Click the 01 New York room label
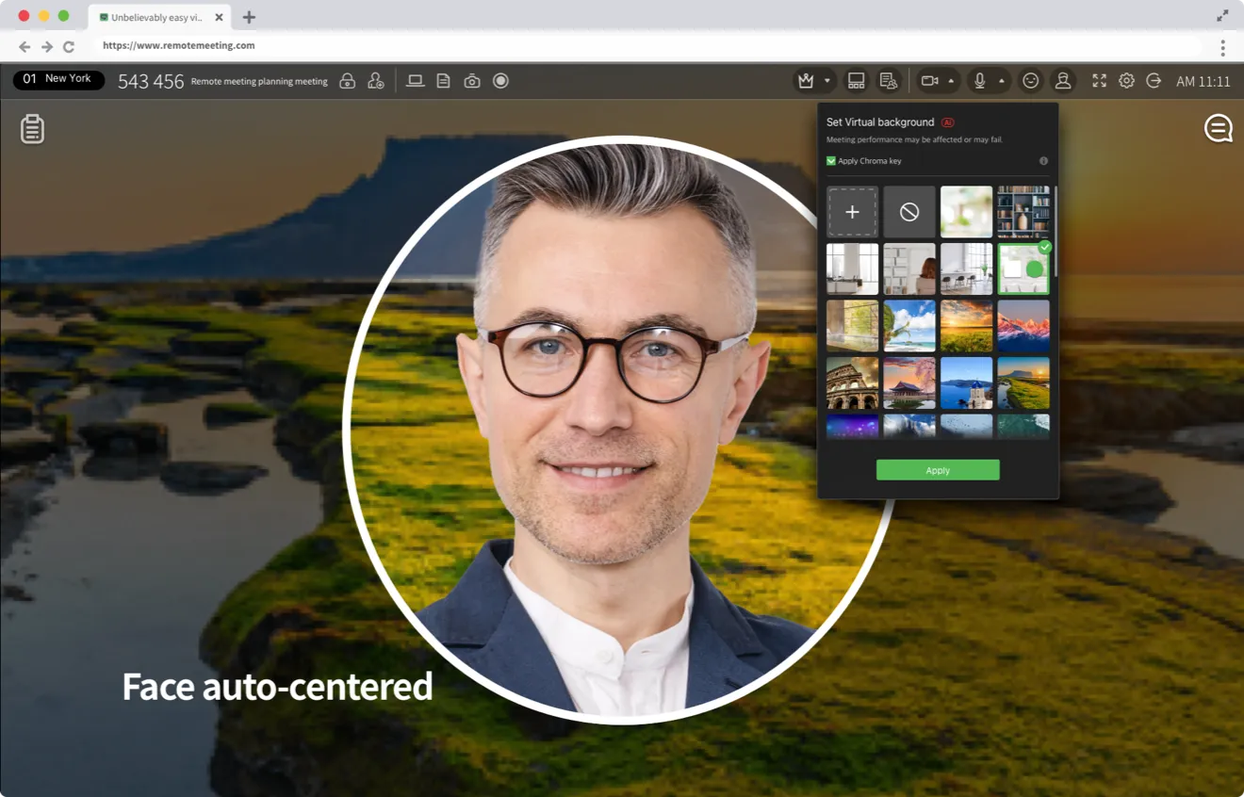 tap(58, 79)
